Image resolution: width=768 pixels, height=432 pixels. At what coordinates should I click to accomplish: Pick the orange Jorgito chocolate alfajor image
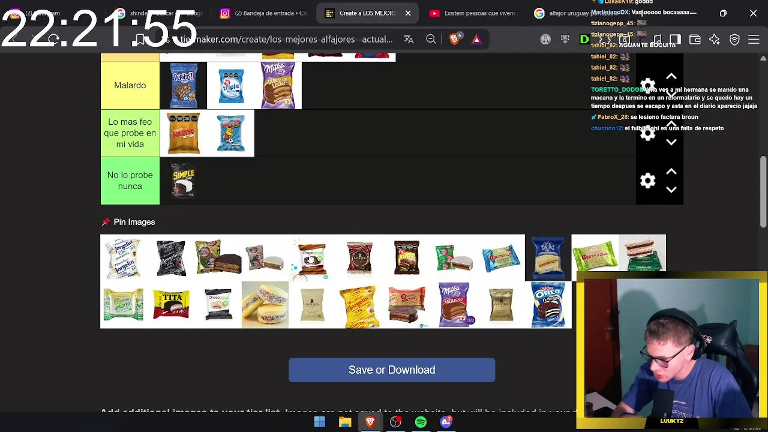point(407,305)
